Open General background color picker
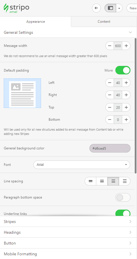Screen dimensions: 137x259 110,148
